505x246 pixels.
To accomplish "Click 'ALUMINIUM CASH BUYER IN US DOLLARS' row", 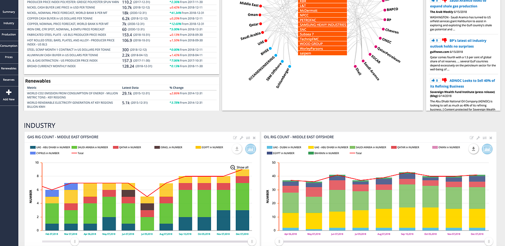I will click(122, 55).
